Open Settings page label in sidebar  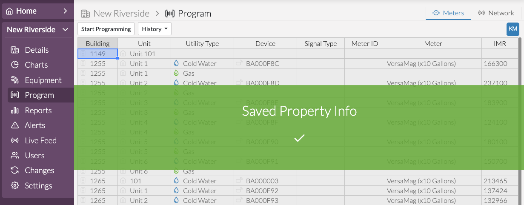[38, 185]
